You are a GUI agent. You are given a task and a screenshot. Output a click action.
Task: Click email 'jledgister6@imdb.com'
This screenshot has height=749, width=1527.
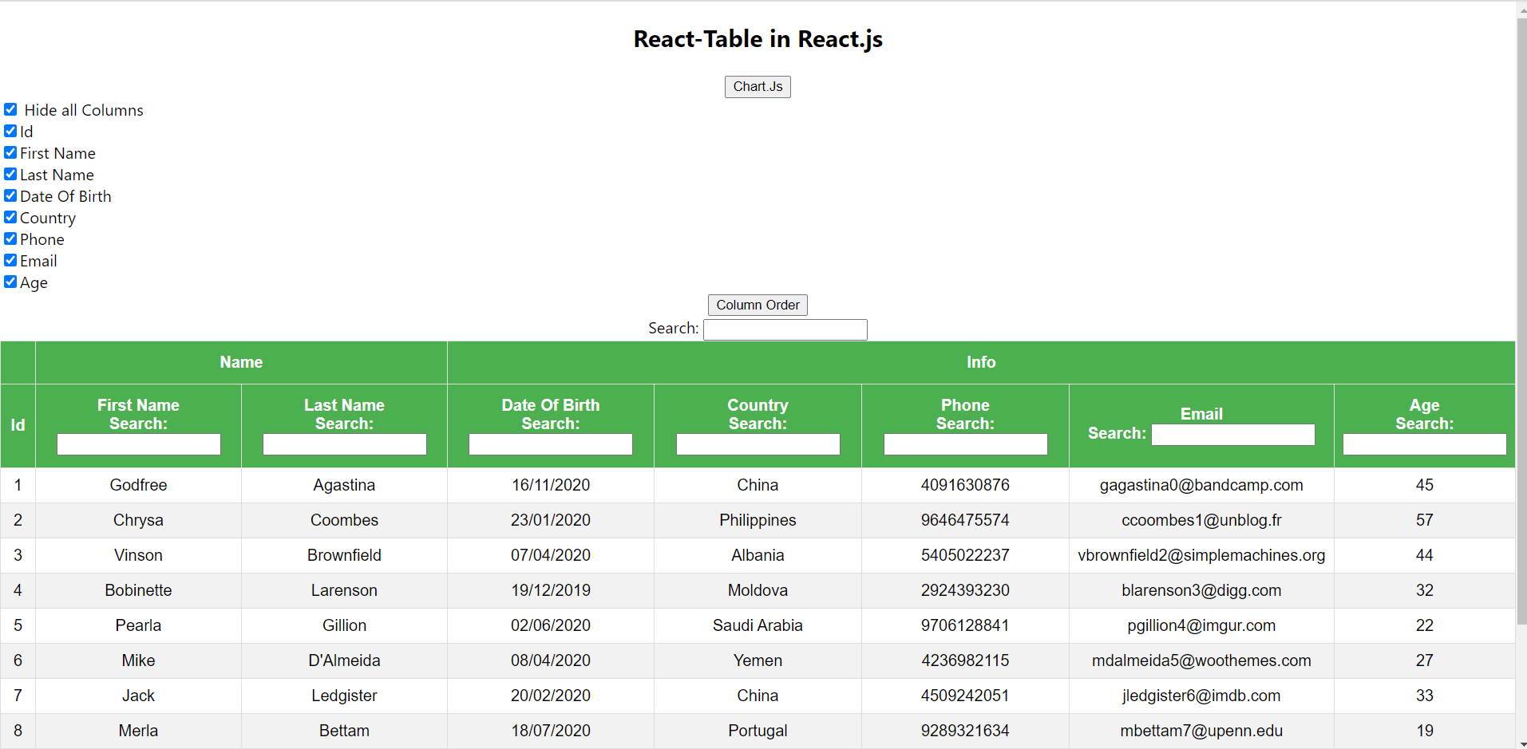[x=1201, y=696]
